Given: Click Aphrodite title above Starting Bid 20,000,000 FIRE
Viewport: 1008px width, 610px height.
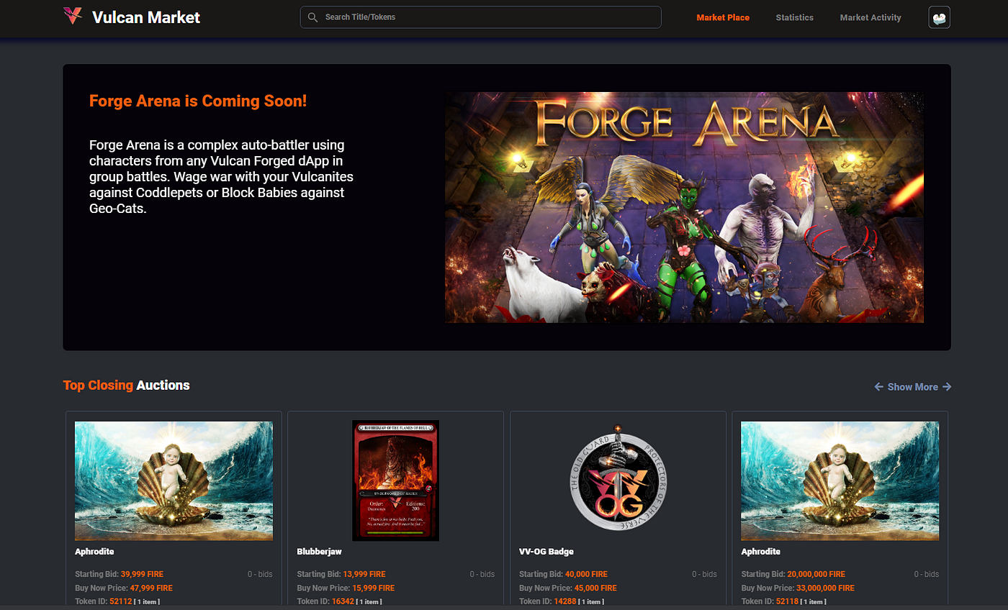Looking at the screenshot, I should 760,552.
